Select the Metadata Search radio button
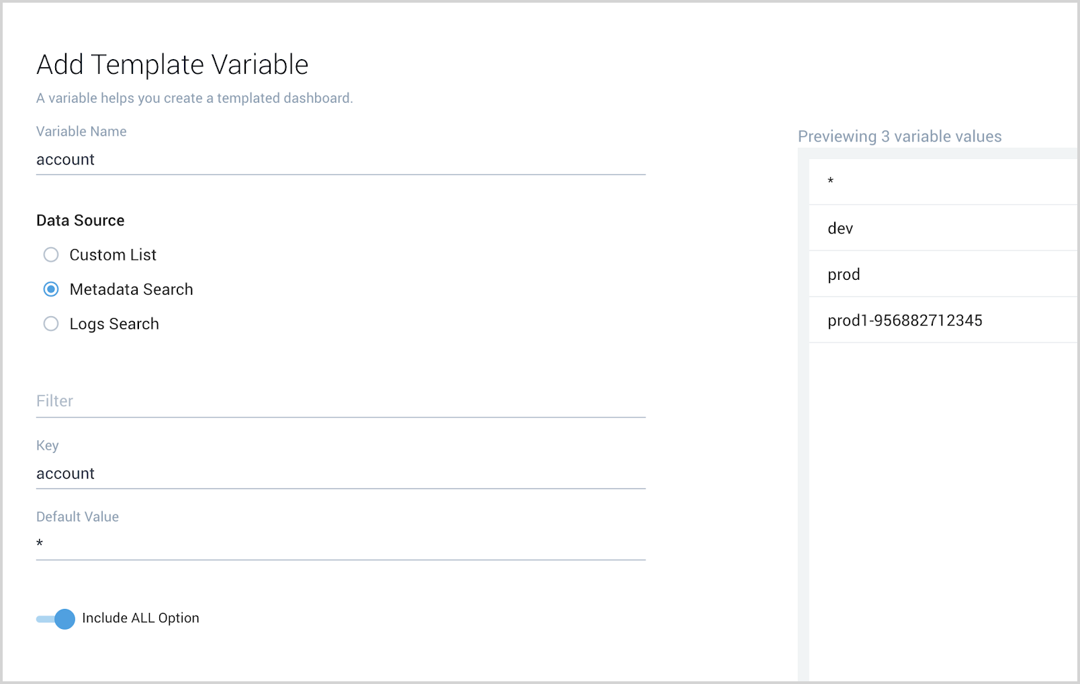1080x684 pixels. (x=51, y=289)
